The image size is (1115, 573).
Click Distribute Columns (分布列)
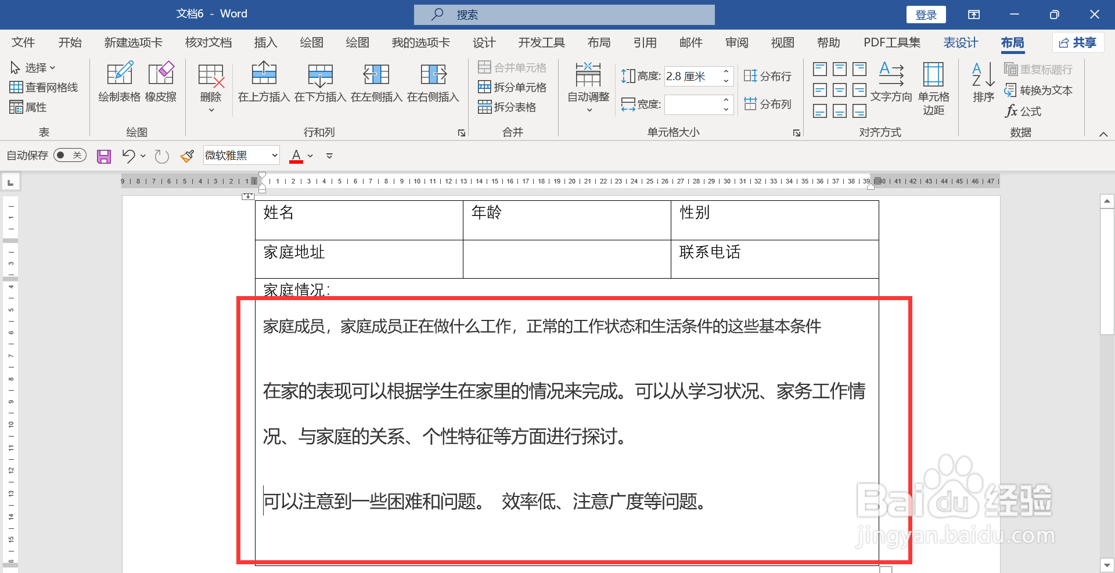pos(768,104)
